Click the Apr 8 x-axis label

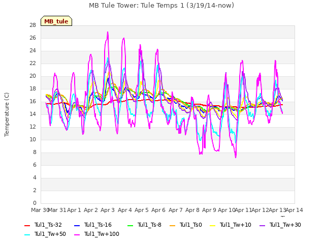192,210
